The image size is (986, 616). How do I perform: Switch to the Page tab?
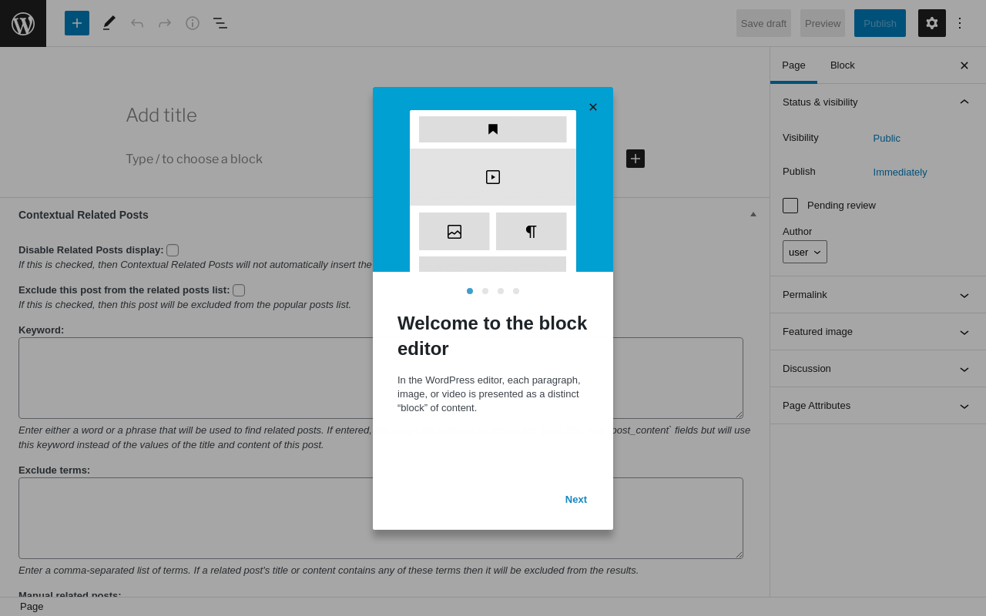coord(793,65)
